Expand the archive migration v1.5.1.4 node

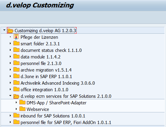[10, 70]
